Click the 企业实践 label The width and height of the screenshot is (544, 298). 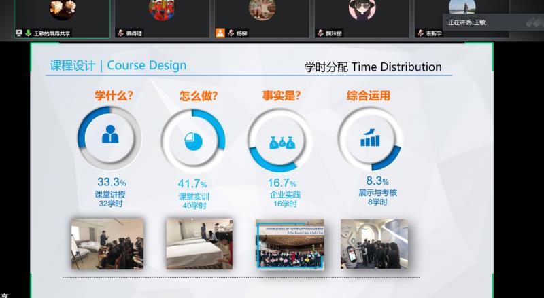[x=285, y=195]
